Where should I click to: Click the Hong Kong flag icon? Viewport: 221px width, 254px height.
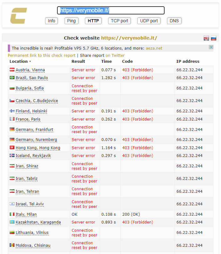click(x=12, y=148)
